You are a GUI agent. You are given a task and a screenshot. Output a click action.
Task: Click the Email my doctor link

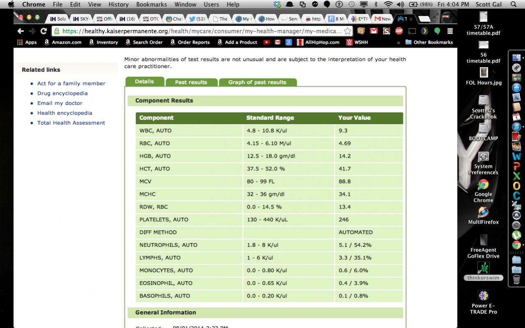point(60,103)
